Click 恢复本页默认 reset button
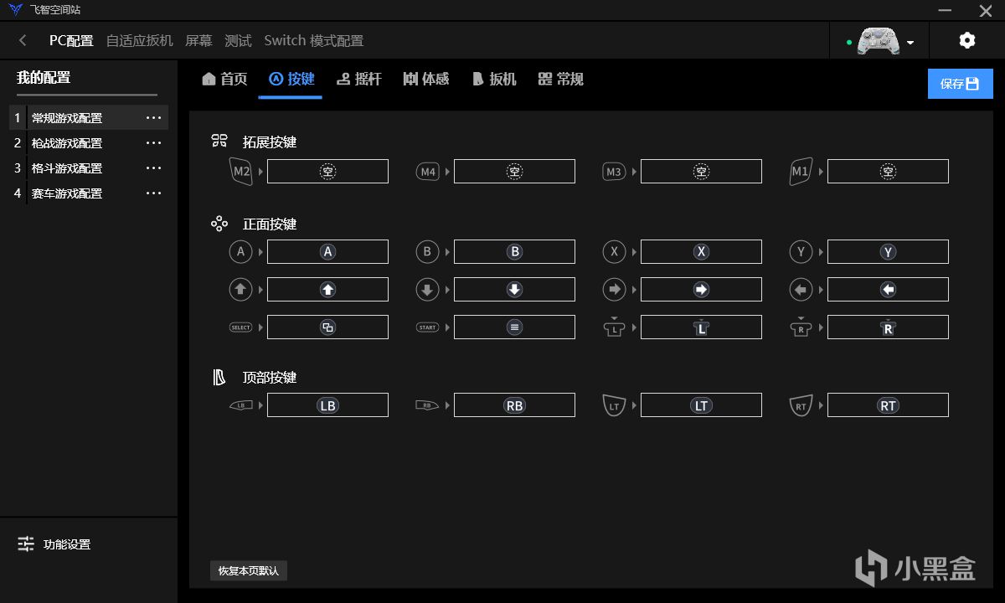This screenshot has height=603, width=1005. click(249, 571)
